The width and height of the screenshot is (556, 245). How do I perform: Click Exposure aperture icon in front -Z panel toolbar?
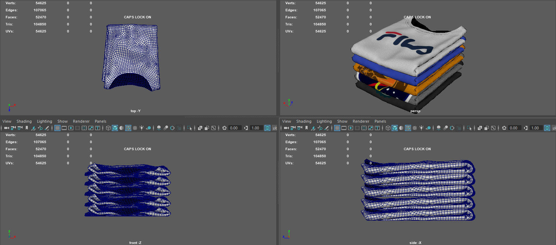(224, 128)
